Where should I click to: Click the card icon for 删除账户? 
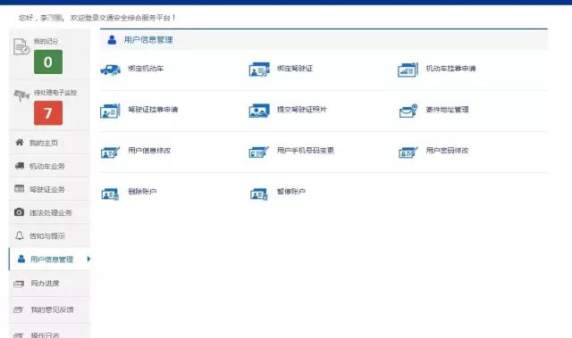click(110, 194)
